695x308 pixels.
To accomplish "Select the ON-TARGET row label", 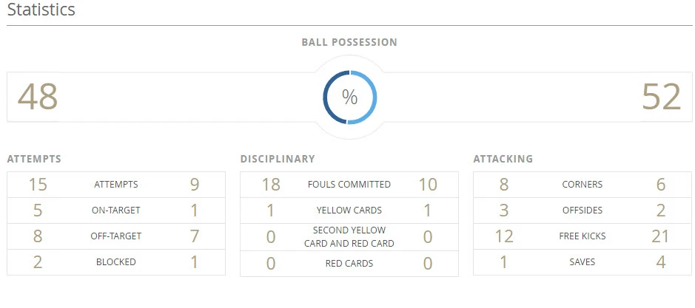I will tap(116, 211).
